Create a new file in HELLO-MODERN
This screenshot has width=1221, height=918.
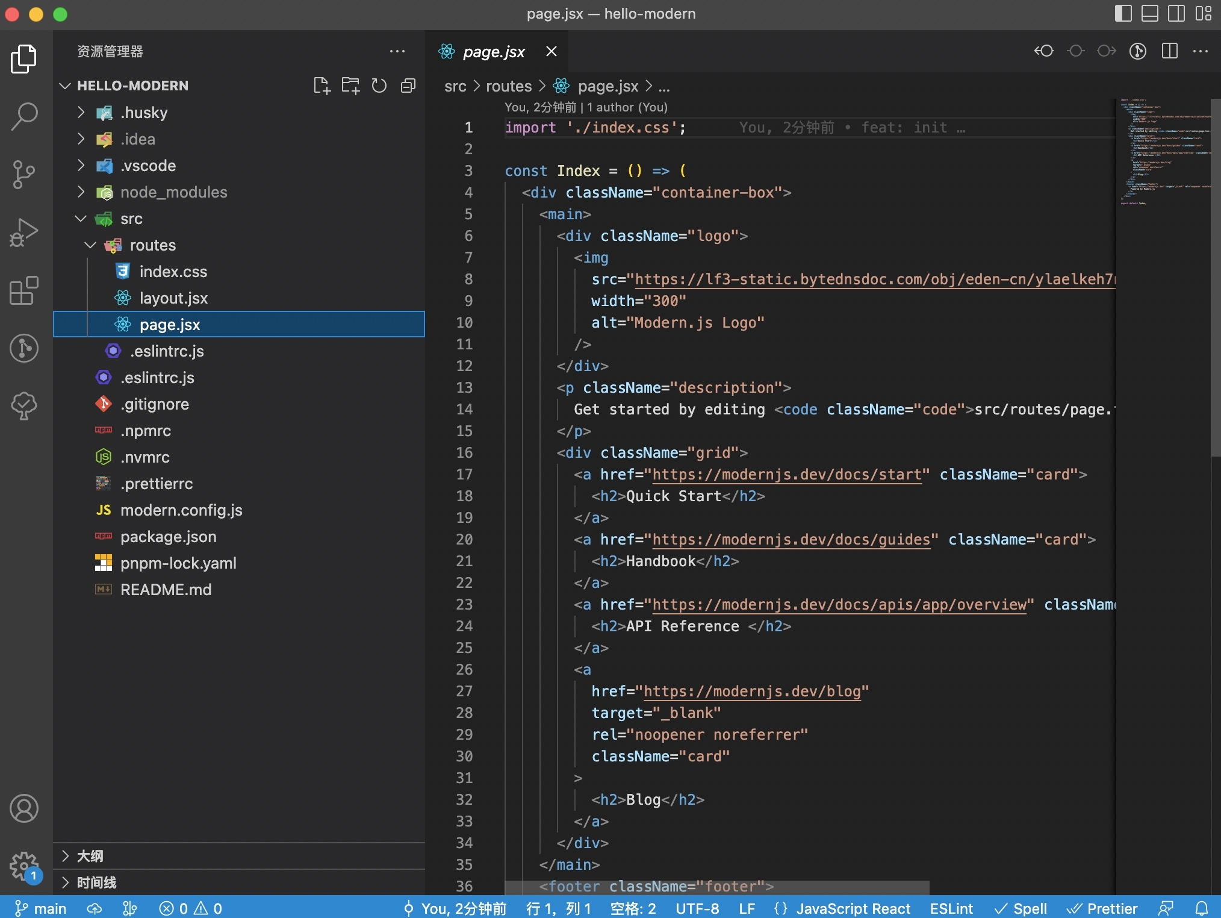point(322,86)
